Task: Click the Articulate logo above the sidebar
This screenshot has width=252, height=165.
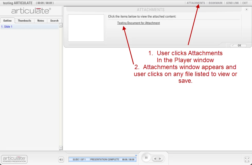Action: 31,11
